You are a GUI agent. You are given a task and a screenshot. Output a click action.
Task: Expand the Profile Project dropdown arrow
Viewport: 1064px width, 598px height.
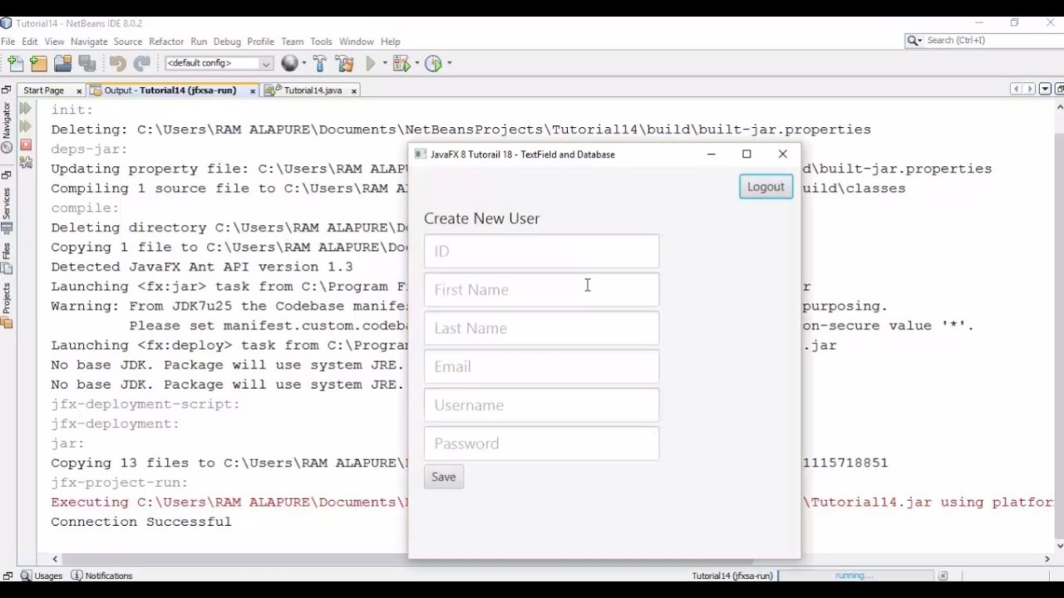tap(449, 63)
